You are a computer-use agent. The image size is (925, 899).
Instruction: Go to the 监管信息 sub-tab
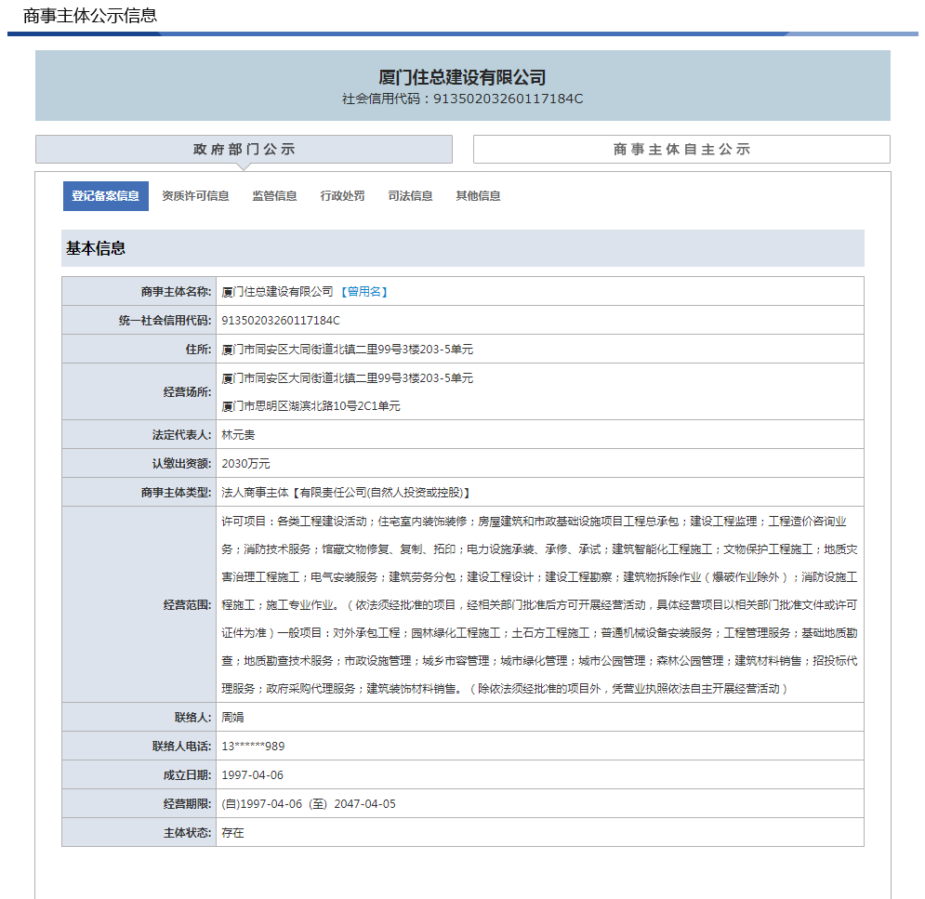pos(274,196)
